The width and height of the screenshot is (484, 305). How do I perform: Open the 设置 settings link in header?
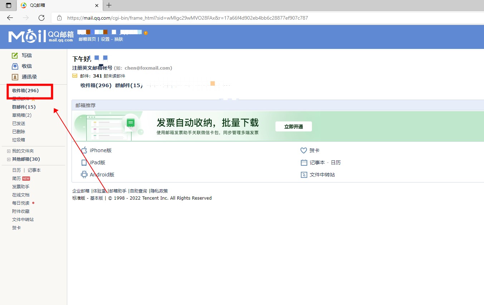(105, 39)
